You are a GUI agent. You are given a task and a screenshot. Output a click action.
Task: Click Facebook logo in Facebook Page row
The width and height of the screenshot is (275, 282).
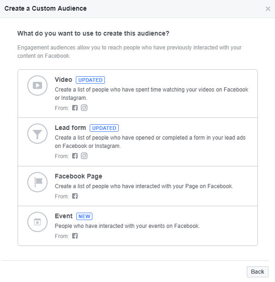(x=75, y=196)
